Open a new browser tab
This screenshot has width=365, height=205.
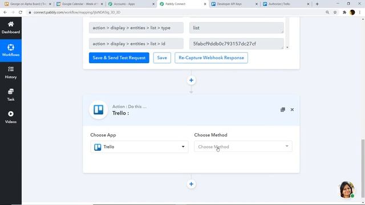(x=317, y=4)
